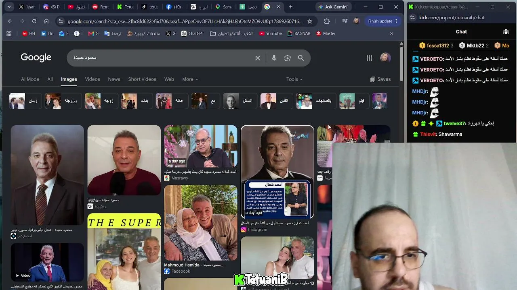Switch to the Facebook (10) browser tab

(174, 7)
